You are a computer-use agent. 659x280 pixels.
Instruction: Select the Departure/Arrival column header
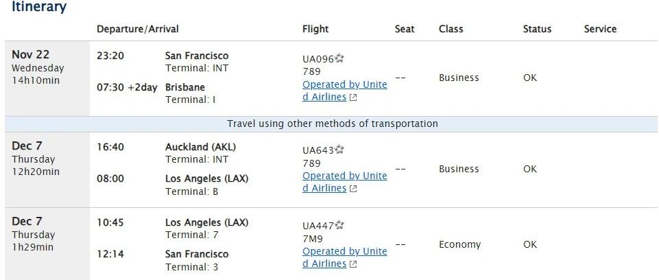[x=137, y=29]
